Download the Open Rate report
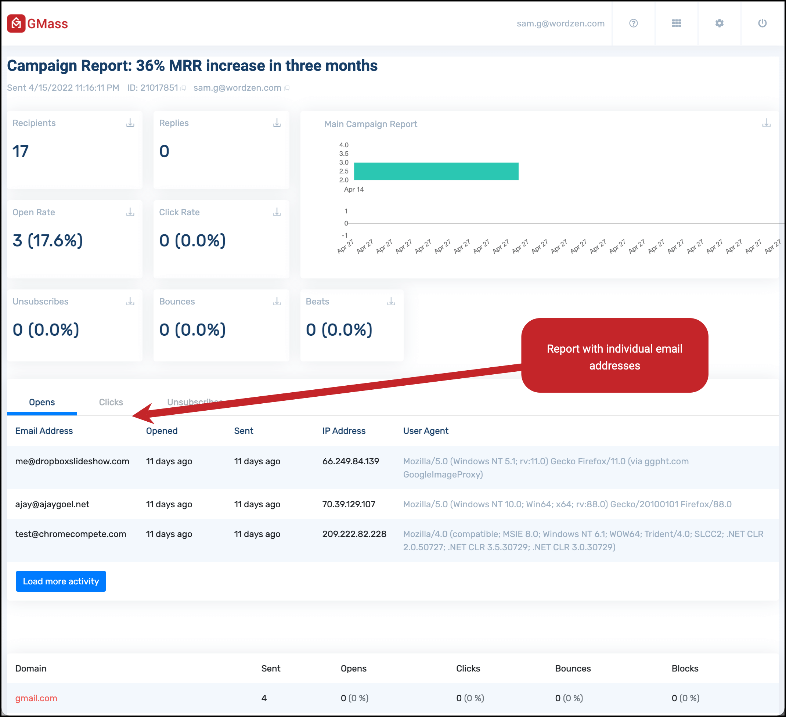This screenshot has height=717, width=786. click(130, 212)
